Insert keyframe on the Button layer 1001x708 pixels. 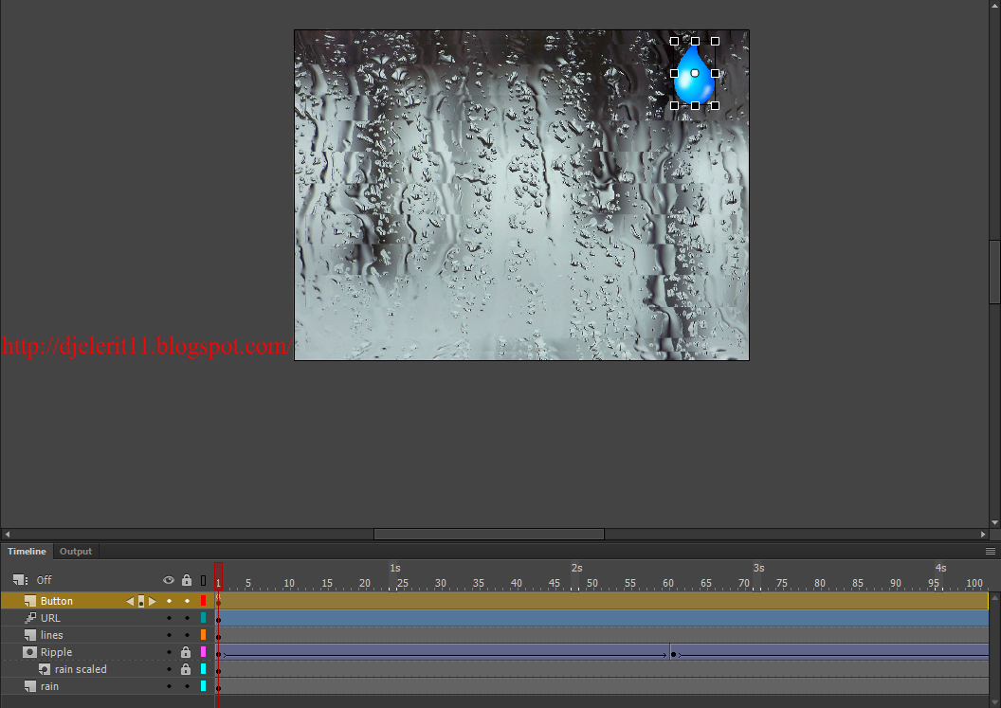141,601
